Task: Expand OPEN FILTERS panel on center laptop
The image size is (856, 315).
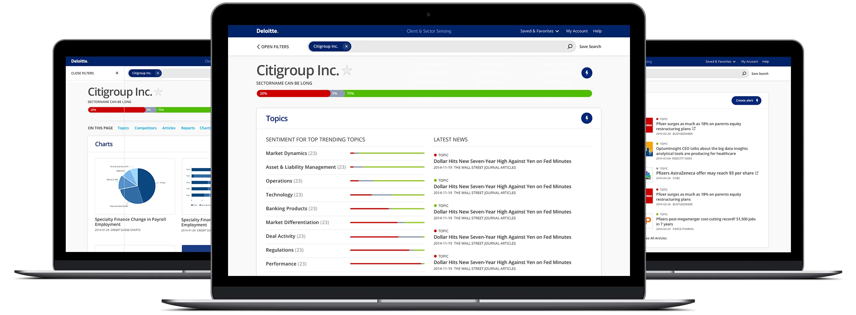Action: click(x=273, y=47)
